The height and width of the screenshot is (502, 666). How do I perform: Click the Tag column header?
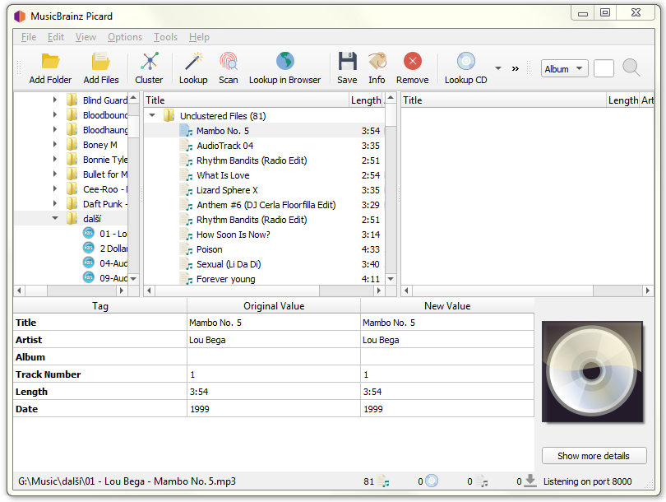[x=100, y=306]
